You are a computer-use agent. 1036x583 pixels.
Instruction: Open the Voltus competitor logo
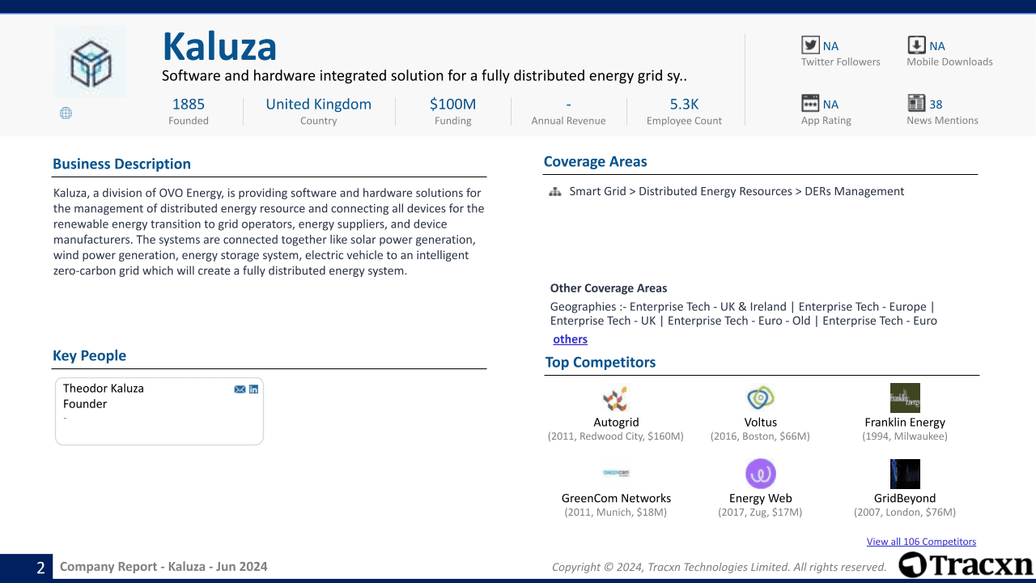coord(760,398)
